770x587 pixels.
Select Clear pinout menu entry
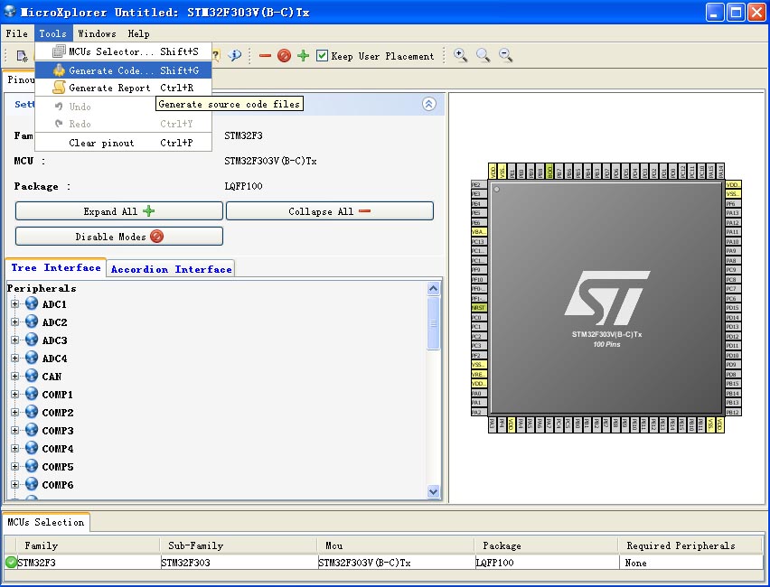(124, 143)
